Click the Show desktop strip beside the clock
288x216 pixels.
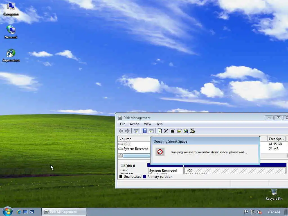click(x=286, y=212)
